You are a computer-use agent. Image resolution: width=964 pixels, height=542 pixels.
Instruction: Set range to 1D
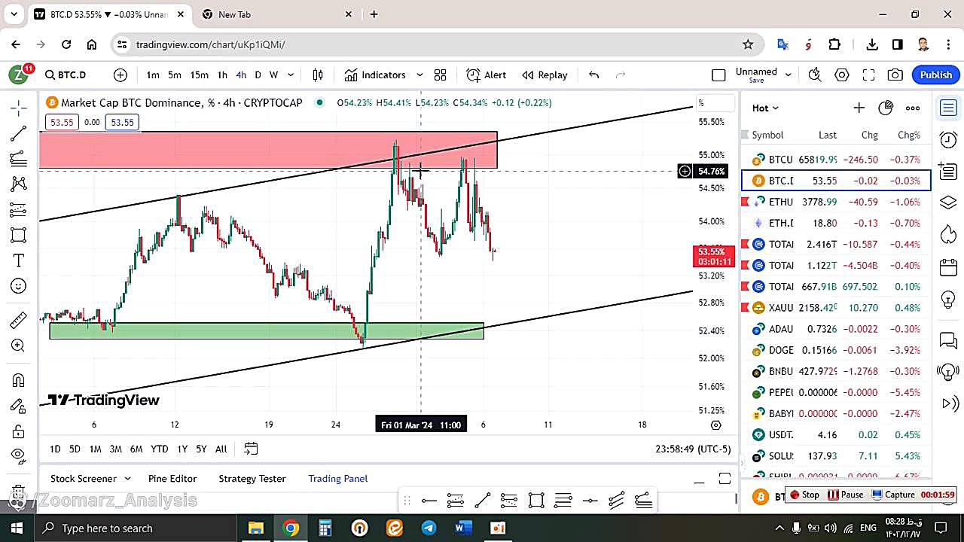[55, 449]
